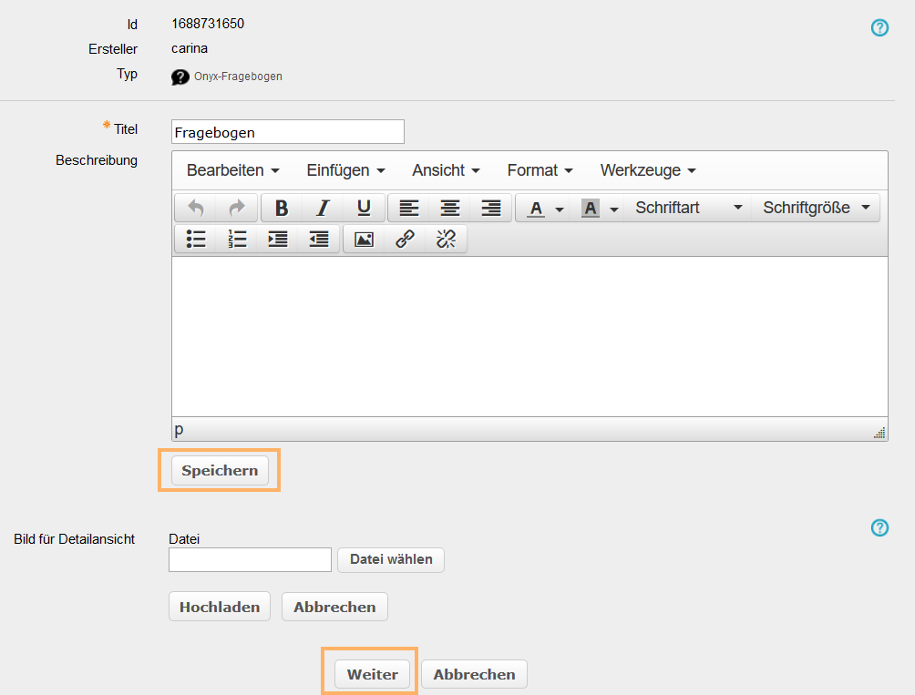Viewport: 915px width, 695px height.
Task: Apply italic formatting in editor toolbar
Action: pyautogui.click(x=323, y=208)
